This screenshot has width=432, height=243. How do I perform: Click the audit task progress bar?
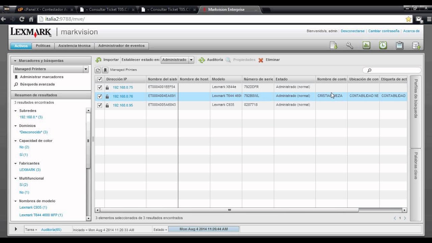tap(204, 229)
